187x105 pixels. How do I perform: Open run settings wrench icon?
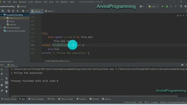click(2, 74)
